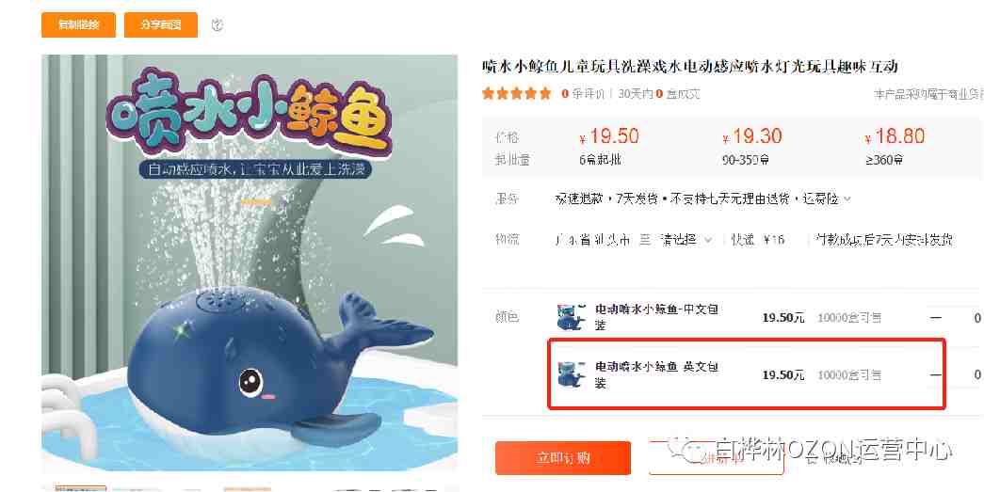Select the 中文包装 whale thumbnail icon

pyautogui.click(x=571, y=317)
